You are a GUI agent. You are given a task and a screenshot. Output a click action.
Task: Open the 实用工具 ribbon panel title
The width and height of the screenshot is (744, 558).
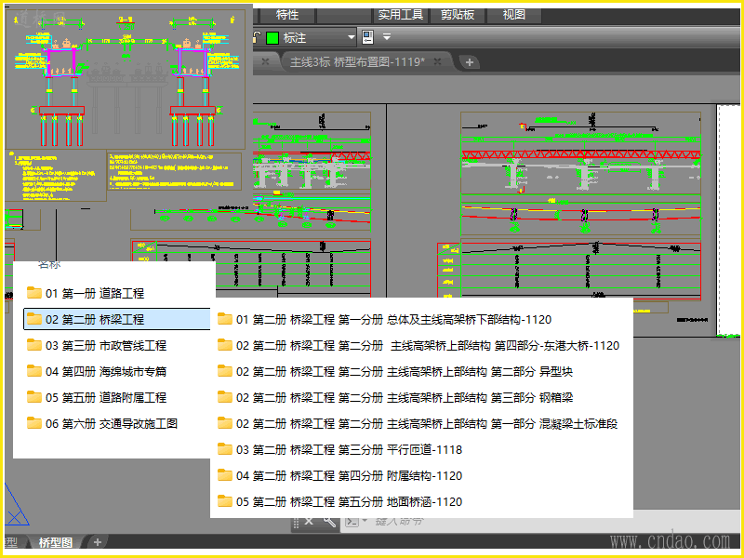(x=401, y=15)
